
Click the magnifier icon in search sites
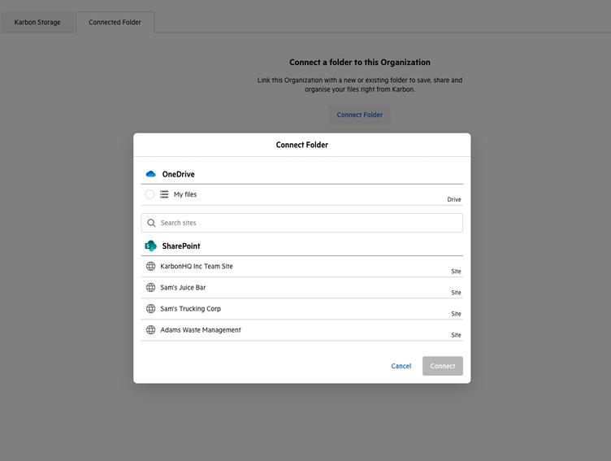click(x=151, y=223)
